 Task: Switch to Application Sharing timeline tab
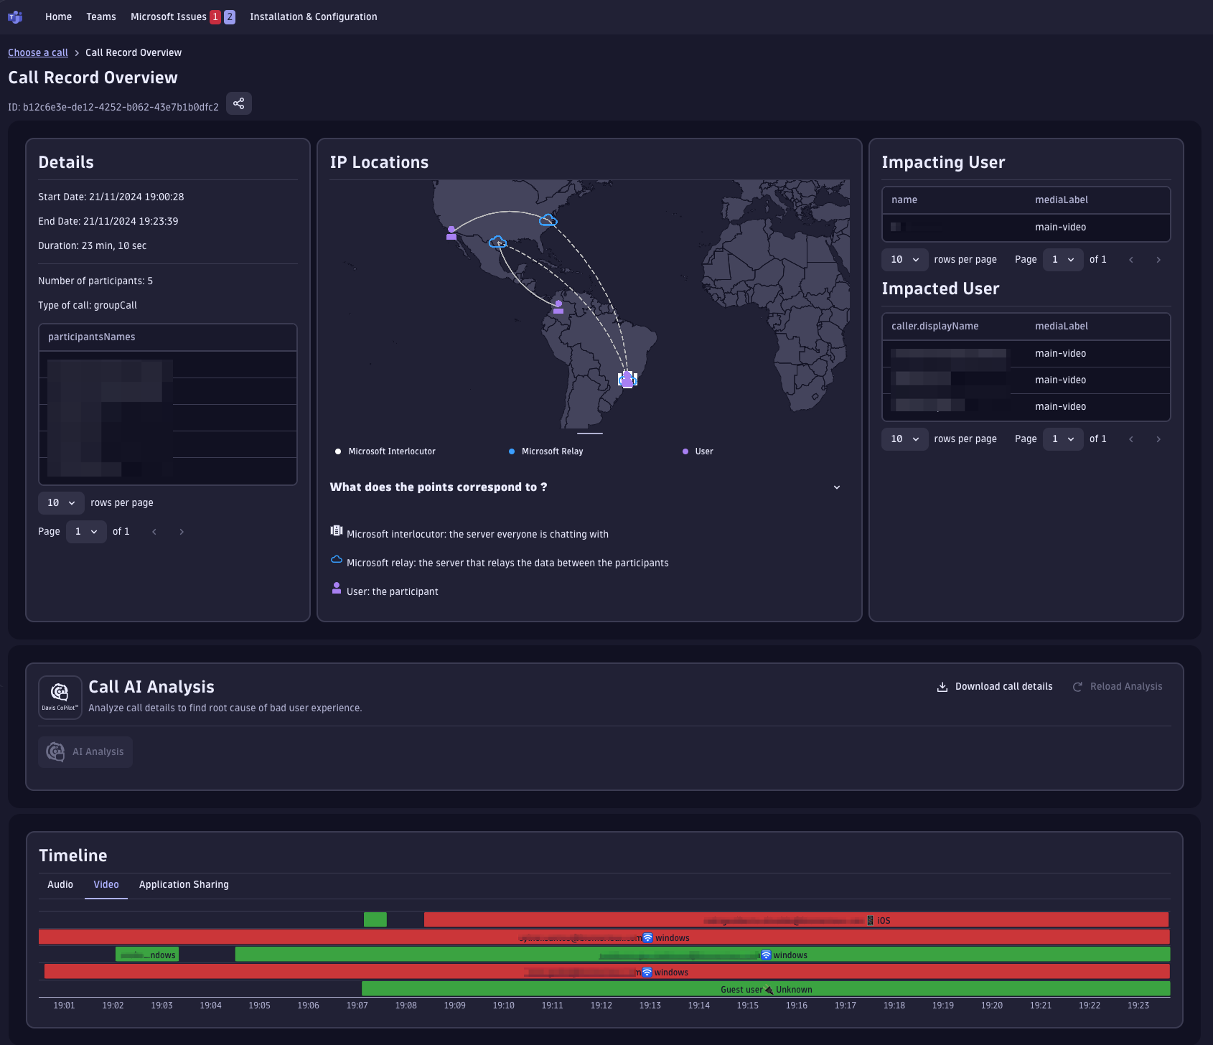tap(184, 885)
